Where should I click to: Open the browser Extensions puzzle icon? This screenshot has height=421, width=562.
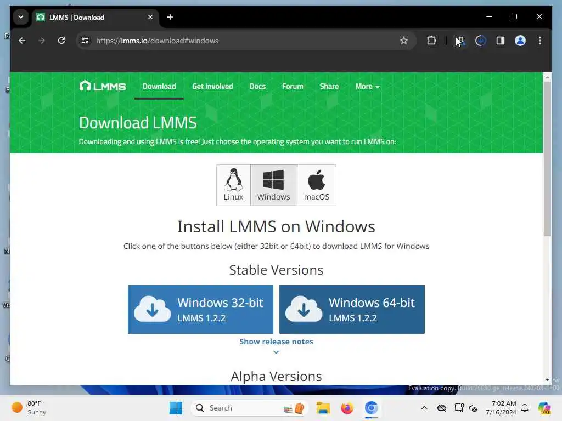[431, 41]
